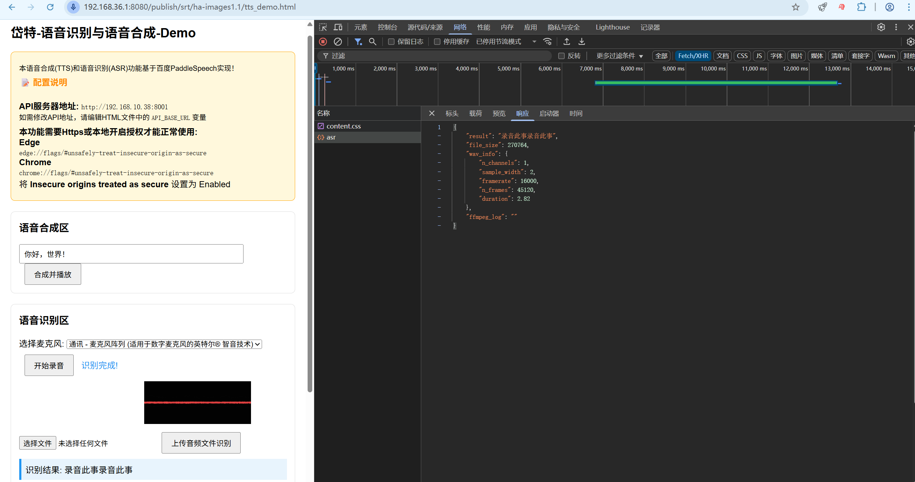Click the 合成并播放 button
The height and width of the screenshot is (482, 915).
point(53,274)
